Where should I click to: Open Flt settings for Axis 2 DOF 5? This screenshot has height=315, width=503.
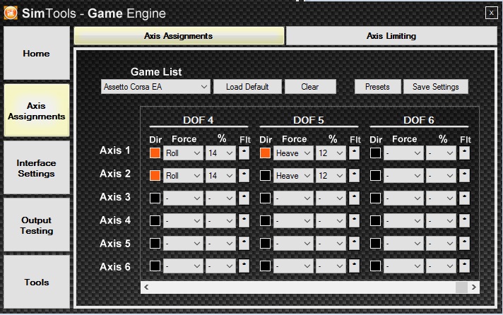point(354,175)
